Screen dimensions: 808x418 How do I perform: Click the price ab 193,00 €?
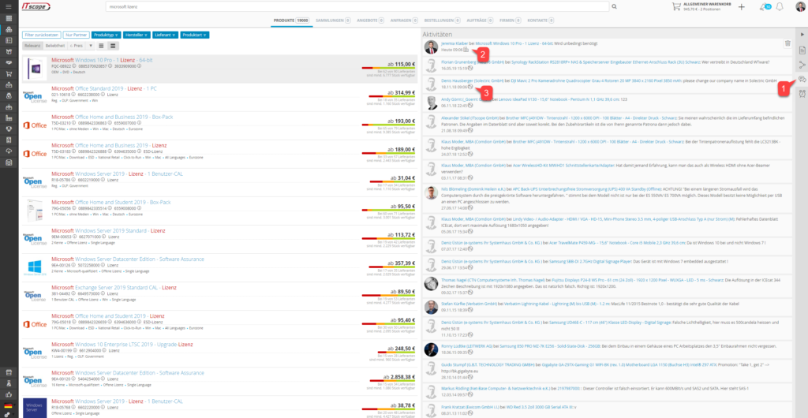click(x=401, y=121)
